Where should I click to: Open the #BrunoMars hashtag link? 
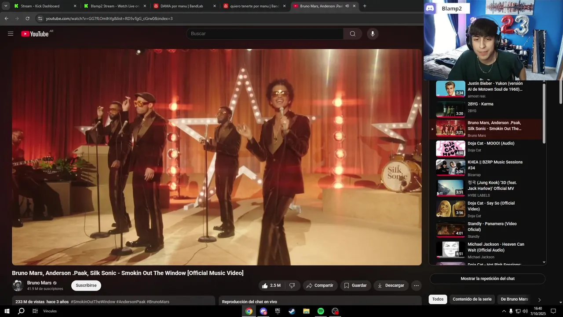158,302
